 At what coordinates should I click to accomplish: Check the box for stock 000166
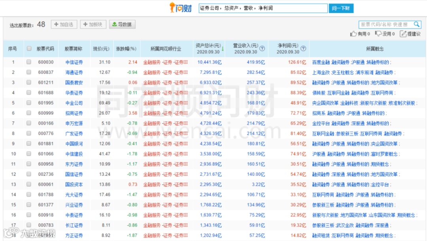pos(29,123)
